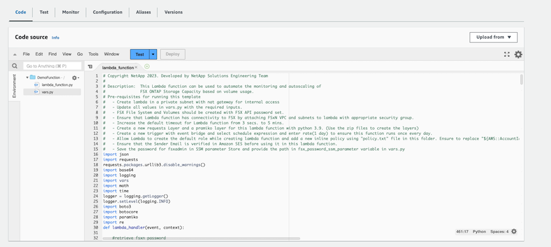Open the View menu
The height and width of the screenshot is (247, 551).
coord(67,54)
